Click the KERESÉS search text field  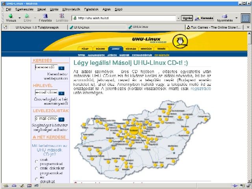(x=46, y=67)
